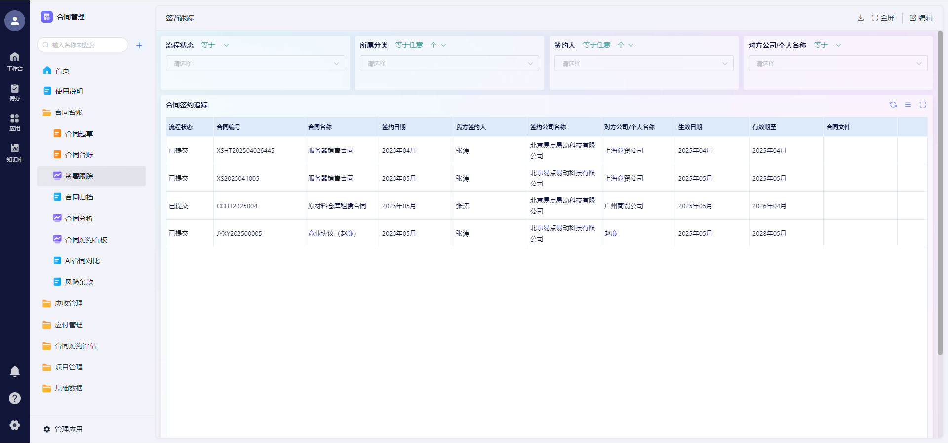Open the help question mark icon
Screen dimensions: 948x443
15,398
